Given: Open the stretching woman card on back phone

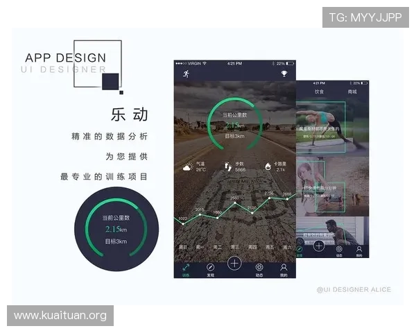Looking at the screenshot, I should point(332,186).
